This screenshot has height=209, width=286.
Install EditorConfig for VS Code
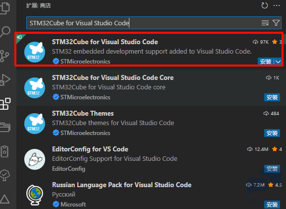(x=272, y=169)
